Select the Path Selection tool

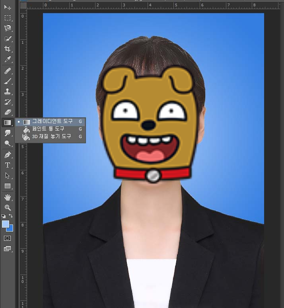tap(8, 175)
